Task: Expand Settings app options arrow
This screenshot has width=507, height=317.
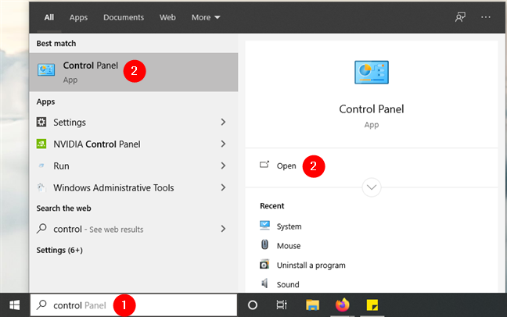Action: point(223,122)
